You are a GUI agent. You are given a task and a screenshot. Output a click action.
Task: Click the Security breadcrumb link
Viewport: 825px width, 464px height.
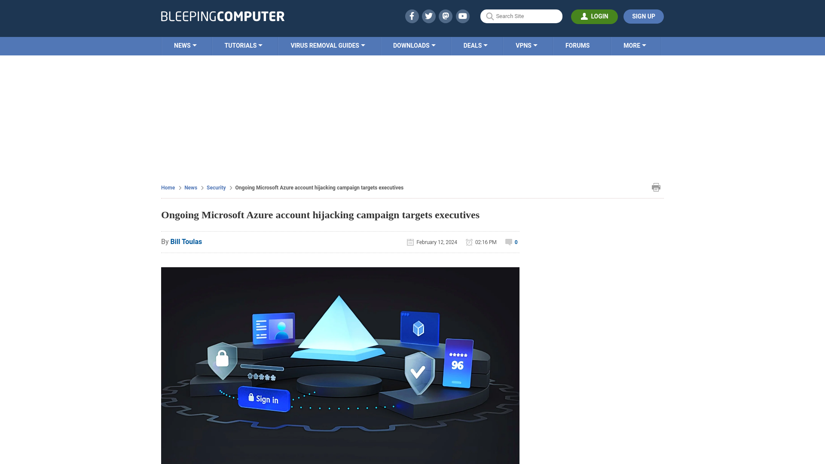(x=216, y=187)
